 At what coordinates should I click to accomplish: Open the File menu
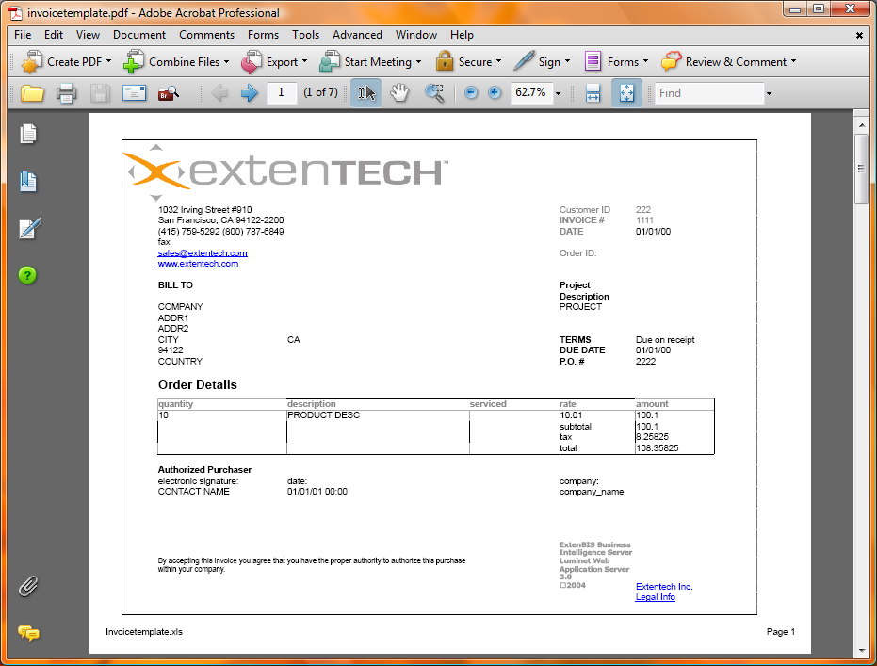point(23,35)
